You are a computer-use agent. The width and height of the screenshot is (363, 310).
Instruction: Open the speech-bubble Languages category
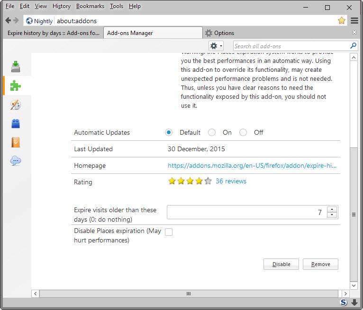(x=16, y=161)
